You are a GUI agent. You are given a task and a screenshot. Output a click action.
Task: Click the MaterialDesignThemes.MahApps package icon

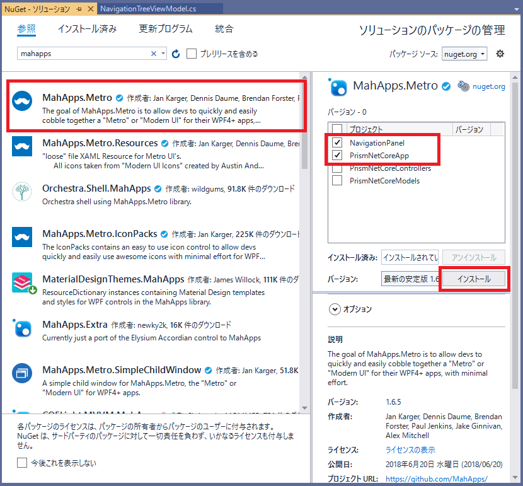pos(23,283)
